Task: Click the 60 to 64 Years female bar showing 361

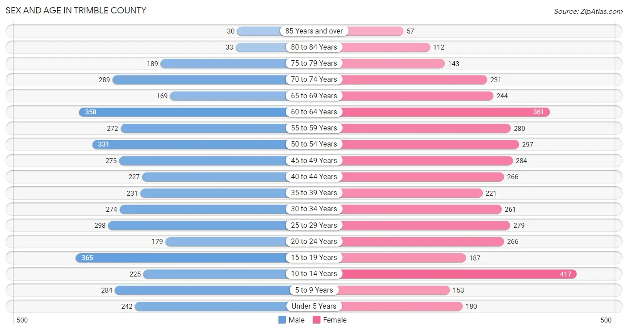Action: point(444,112)
